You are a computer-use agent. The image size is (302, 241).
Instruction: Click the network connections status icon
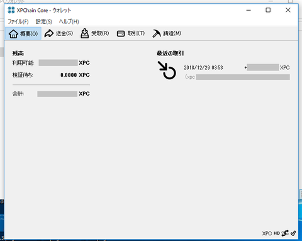[x=285, y=233]
